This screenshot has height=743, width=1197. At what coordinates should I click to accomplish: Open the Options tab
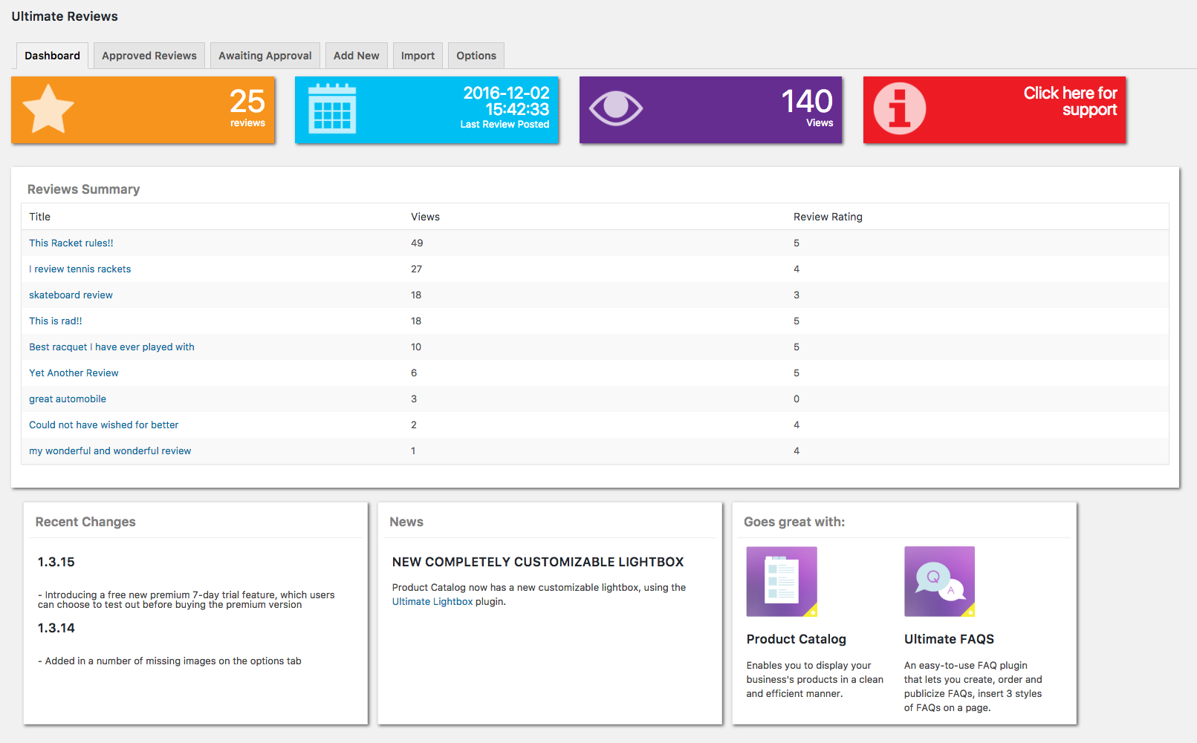[x=476, y=56]
